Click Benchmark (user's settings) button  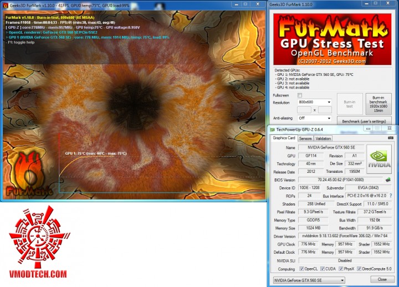[x=364, y=121]
